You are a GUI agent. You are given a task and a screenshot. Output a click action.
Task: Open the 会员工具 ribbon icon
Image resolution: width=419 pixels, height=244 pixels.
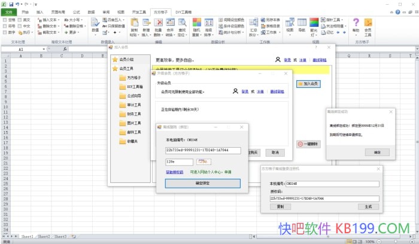point(368,27)
